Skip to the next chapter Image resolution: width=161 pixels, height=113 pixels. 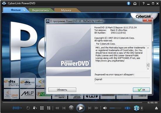90,108
